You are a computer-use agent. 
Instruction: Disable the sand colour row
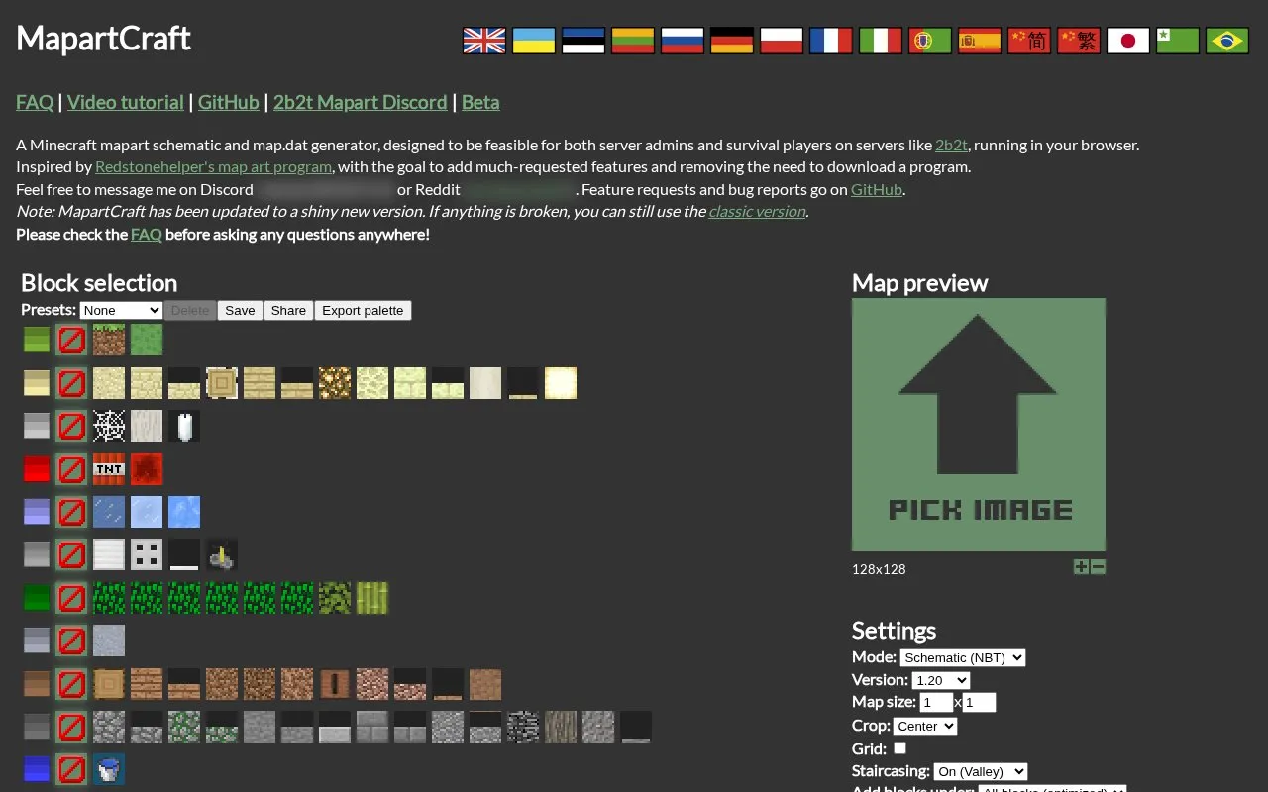[x=71, y=383]
